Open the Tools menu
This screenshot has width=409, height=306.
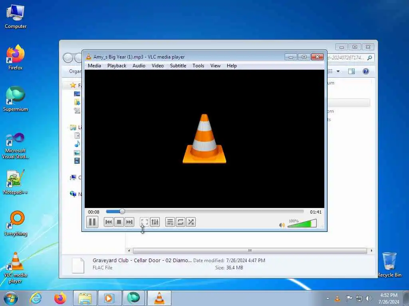tap(198, 66)
